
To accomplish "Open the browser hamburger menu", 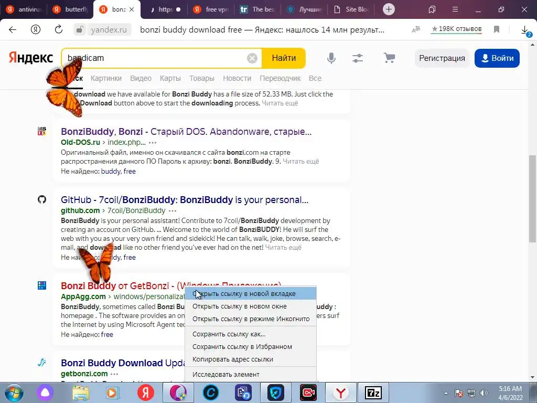I will (455, 9).
